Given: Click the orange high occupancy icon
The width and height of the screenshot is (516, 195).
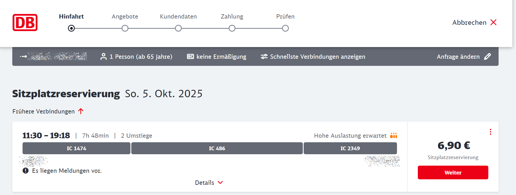Looking at the screenshot, I should pyautogui.click(x=394, y=136).
